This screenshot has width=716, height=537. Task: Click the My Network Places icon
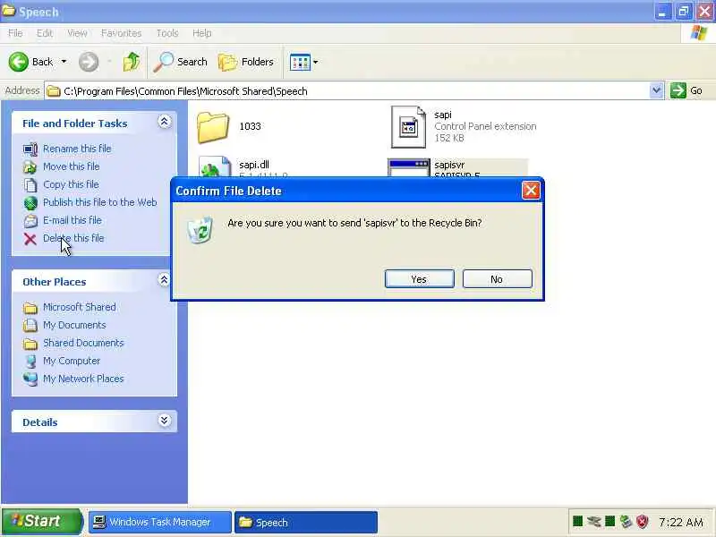click(30, 379)
